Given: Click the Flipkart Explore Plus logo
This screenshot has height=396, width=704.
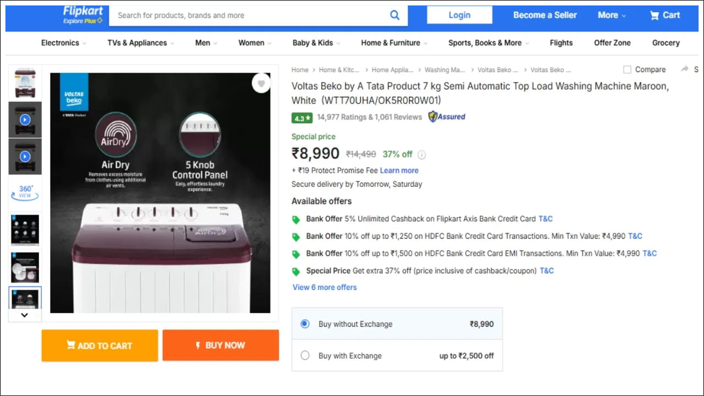Looking at the screenshot, I should pos(82,15).
